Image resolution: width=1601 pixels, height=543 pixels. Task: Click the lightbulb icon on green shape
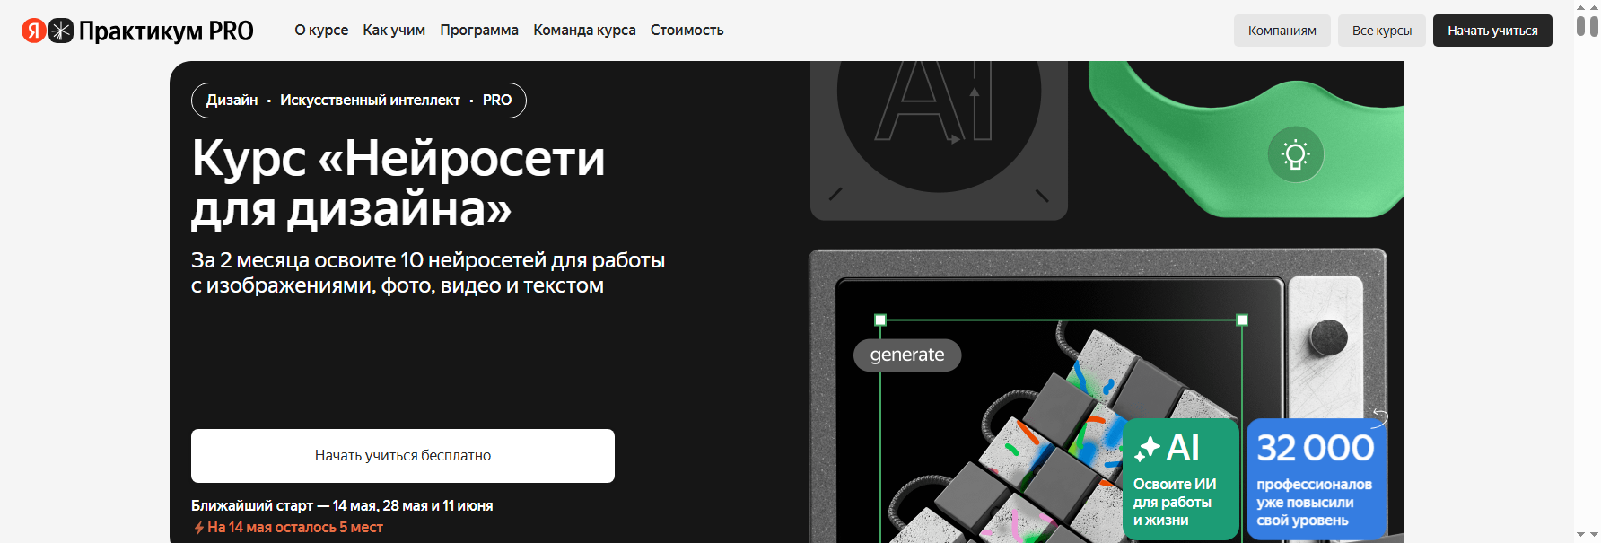coord(1295,154)
